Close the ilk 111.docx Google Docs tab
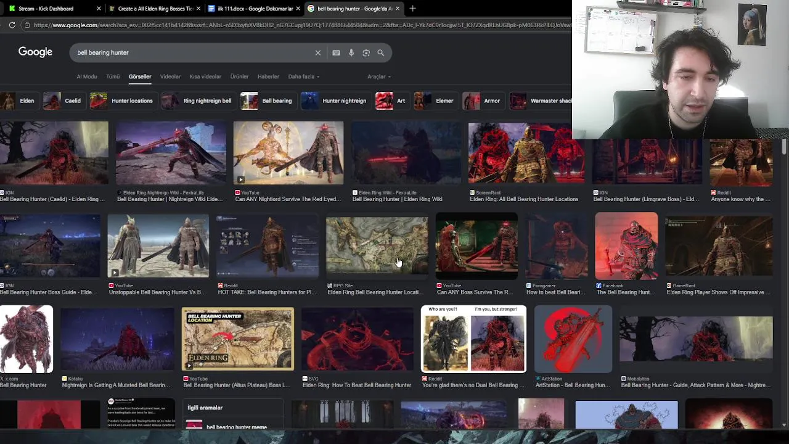Screen dimensions: 789x444 (x=298, y=9)
